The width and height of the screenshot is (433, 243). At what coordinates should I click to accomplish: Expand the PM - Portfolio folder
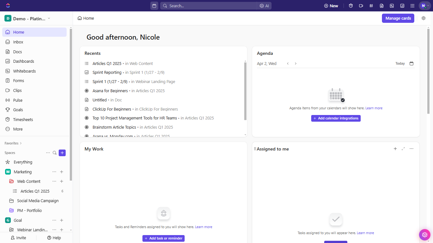11,210
